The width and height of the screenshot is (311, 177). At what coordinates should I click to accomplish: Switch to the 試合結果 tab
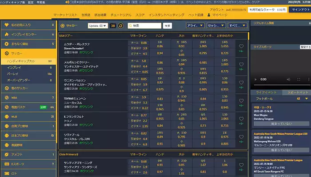coord(100,15)
